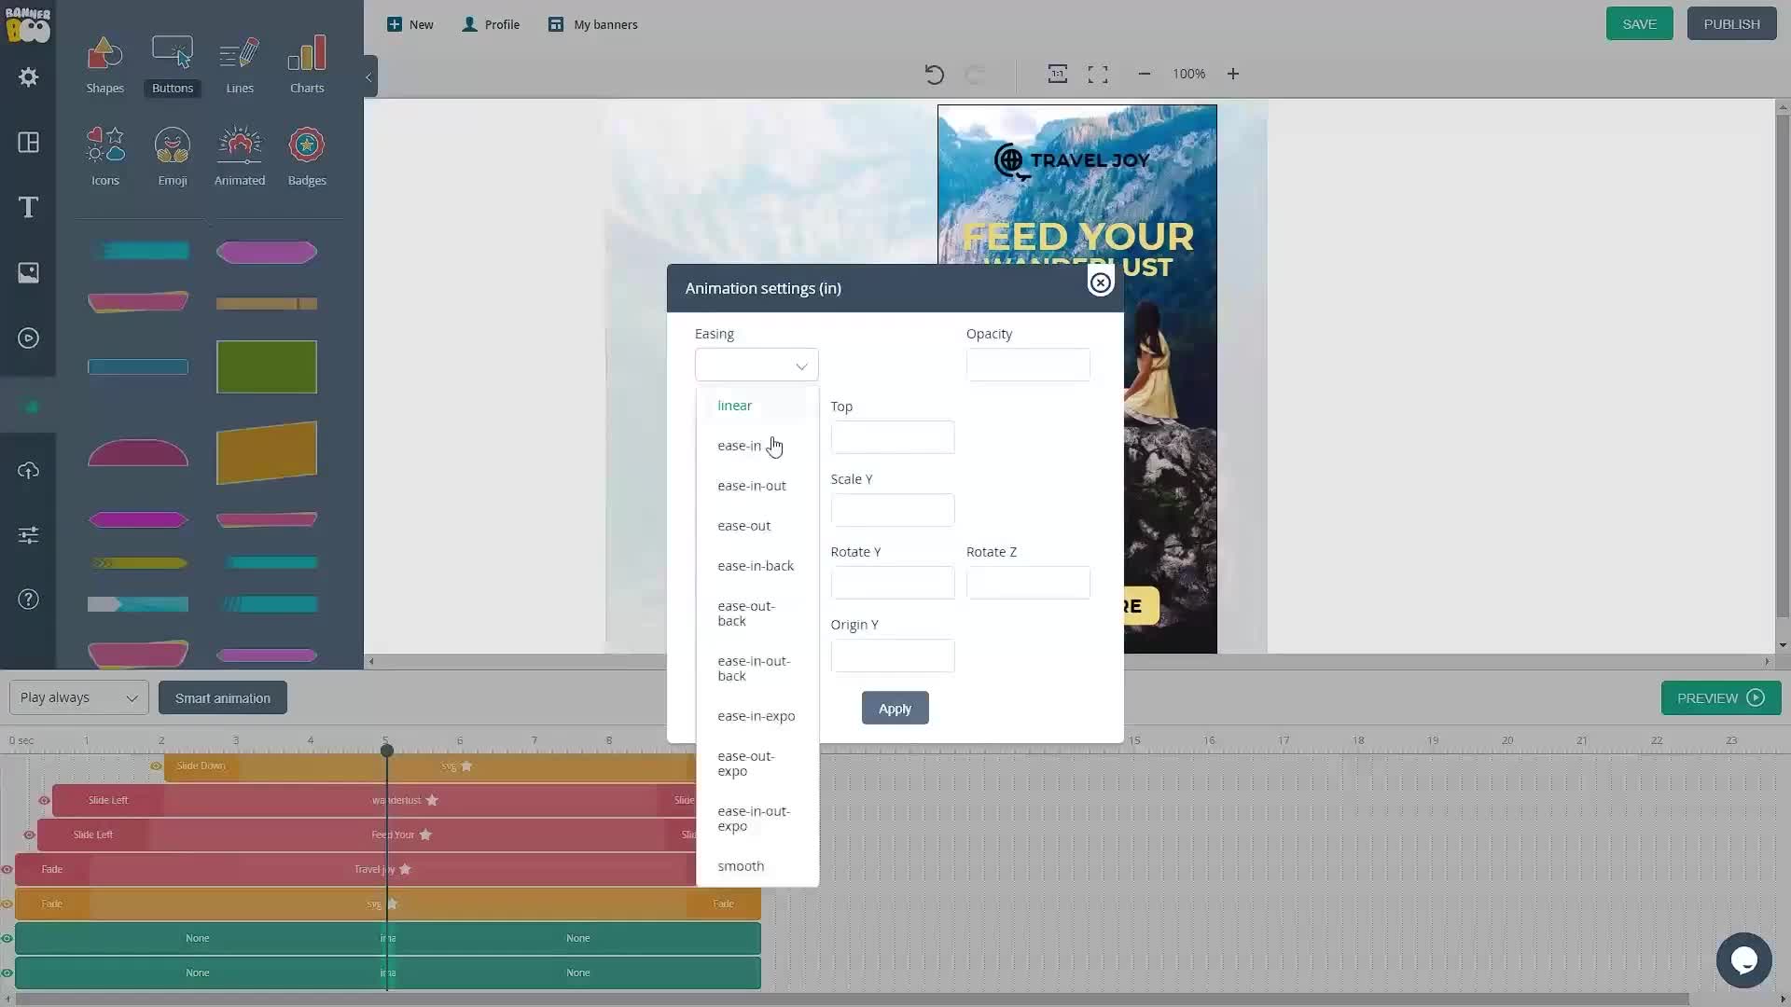The image size is (1791, 1007).
Task: Open the images panel sidebar icon
Action: [28, 272]
